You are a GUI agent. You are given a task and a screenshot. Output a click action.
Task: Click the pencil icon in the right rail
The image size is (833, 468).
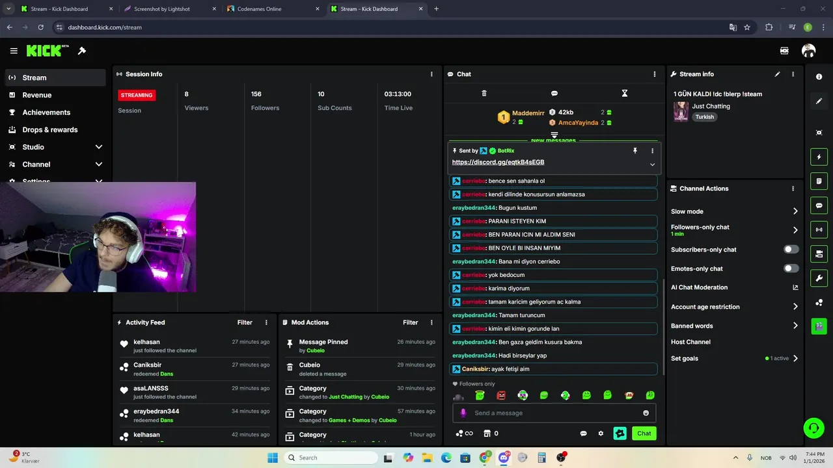(x=819, y=101)
